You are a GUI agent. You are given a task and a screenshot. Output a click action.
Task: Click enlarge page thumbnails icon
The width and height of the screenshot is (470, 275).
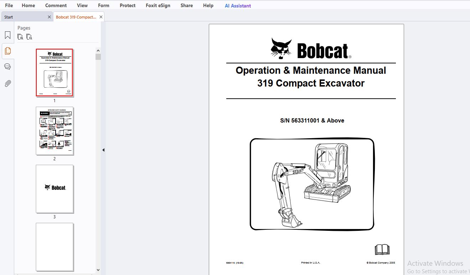[20, 37]
